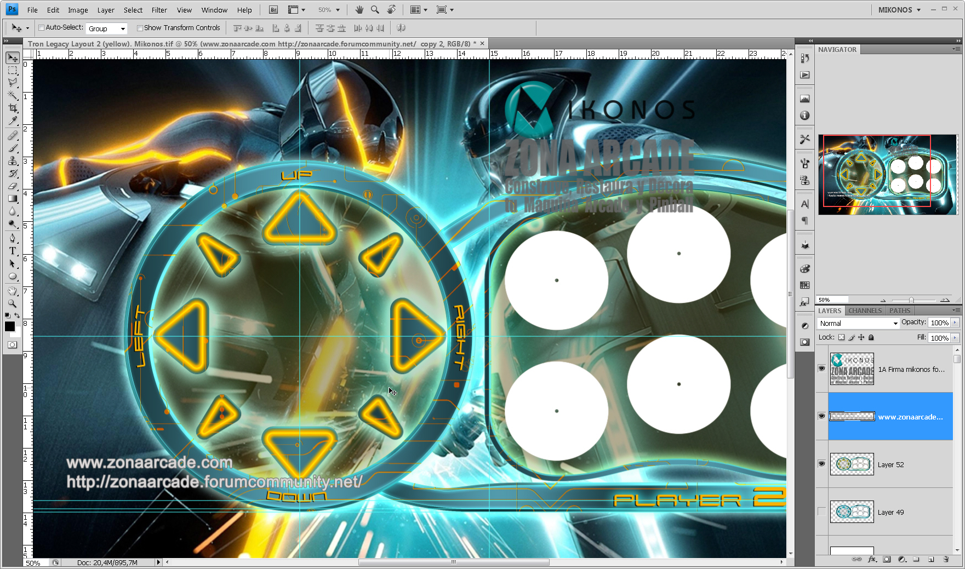Open the History panel icon

point(804,58)
